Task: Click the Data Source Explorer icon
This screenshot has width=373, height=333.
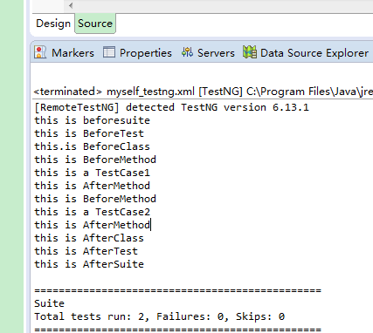Action: [250, 52]
